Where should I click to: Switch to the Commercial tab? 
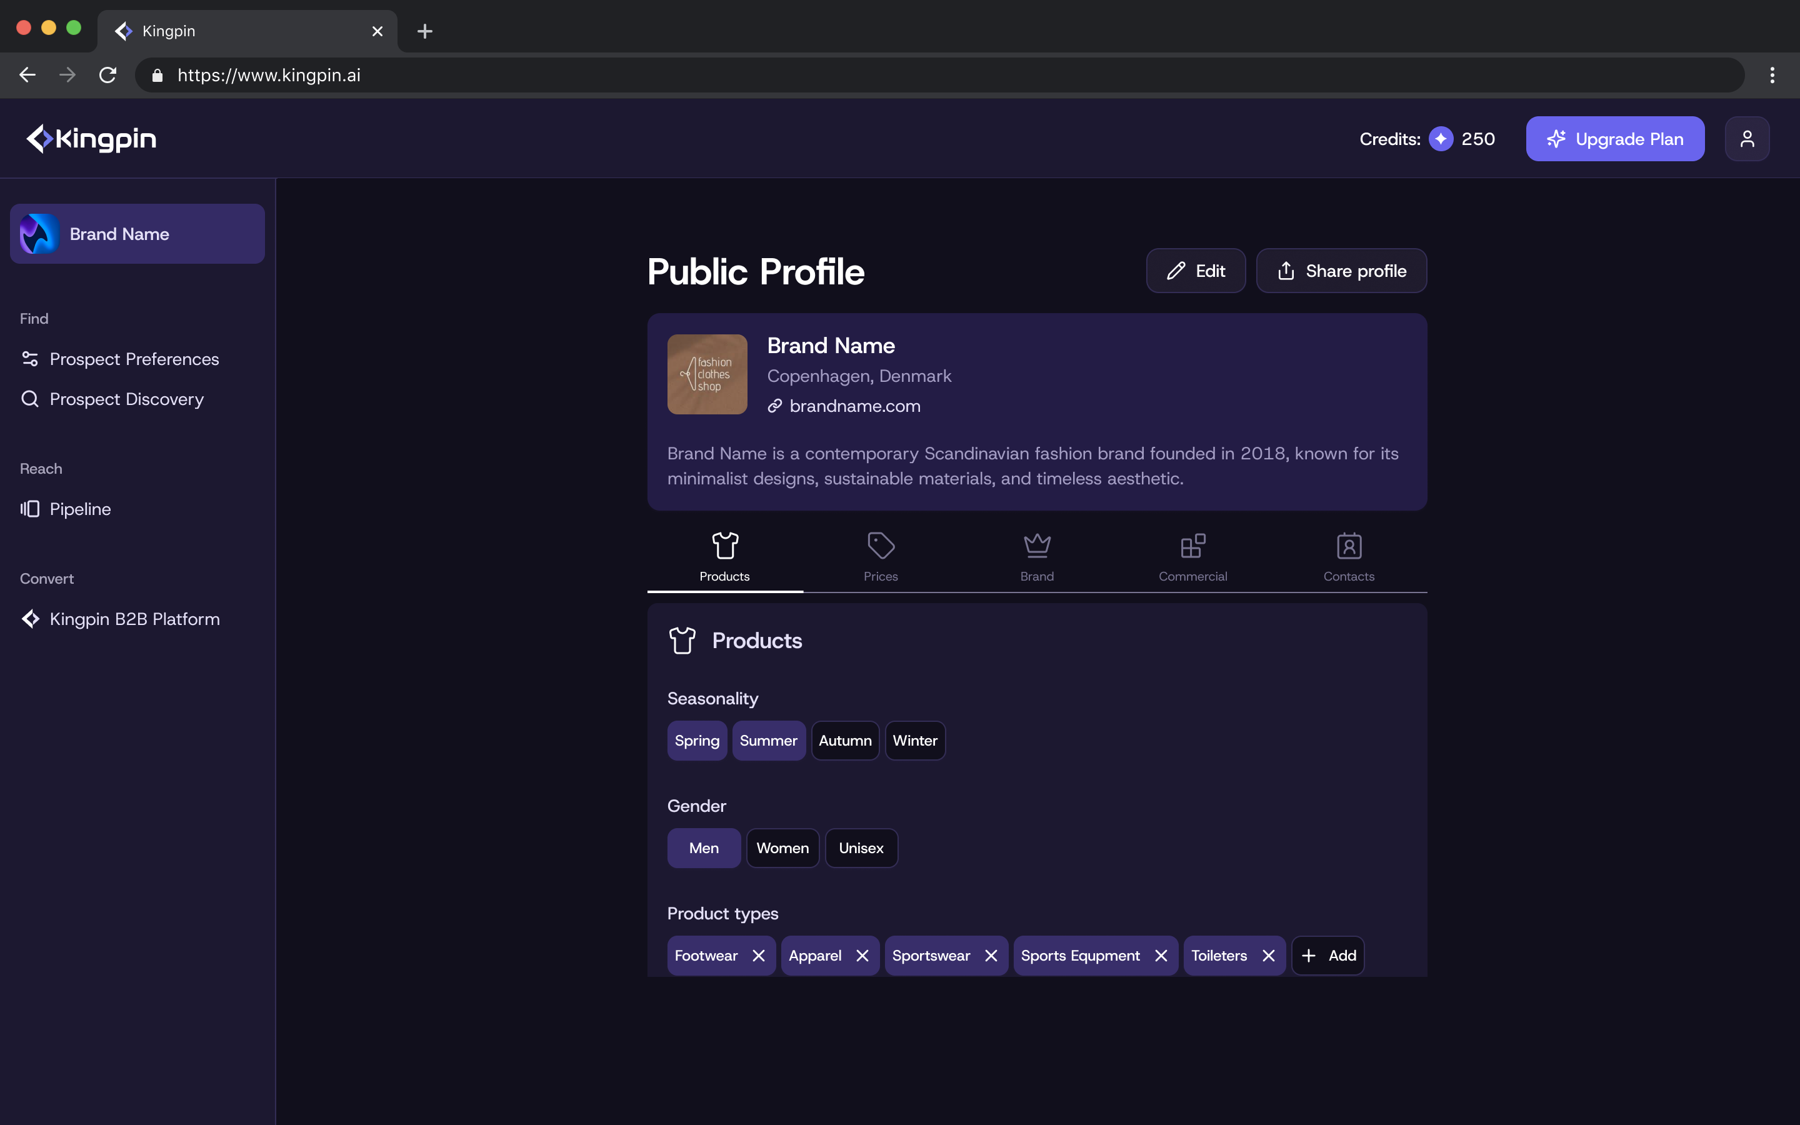tap(1193, 558)
